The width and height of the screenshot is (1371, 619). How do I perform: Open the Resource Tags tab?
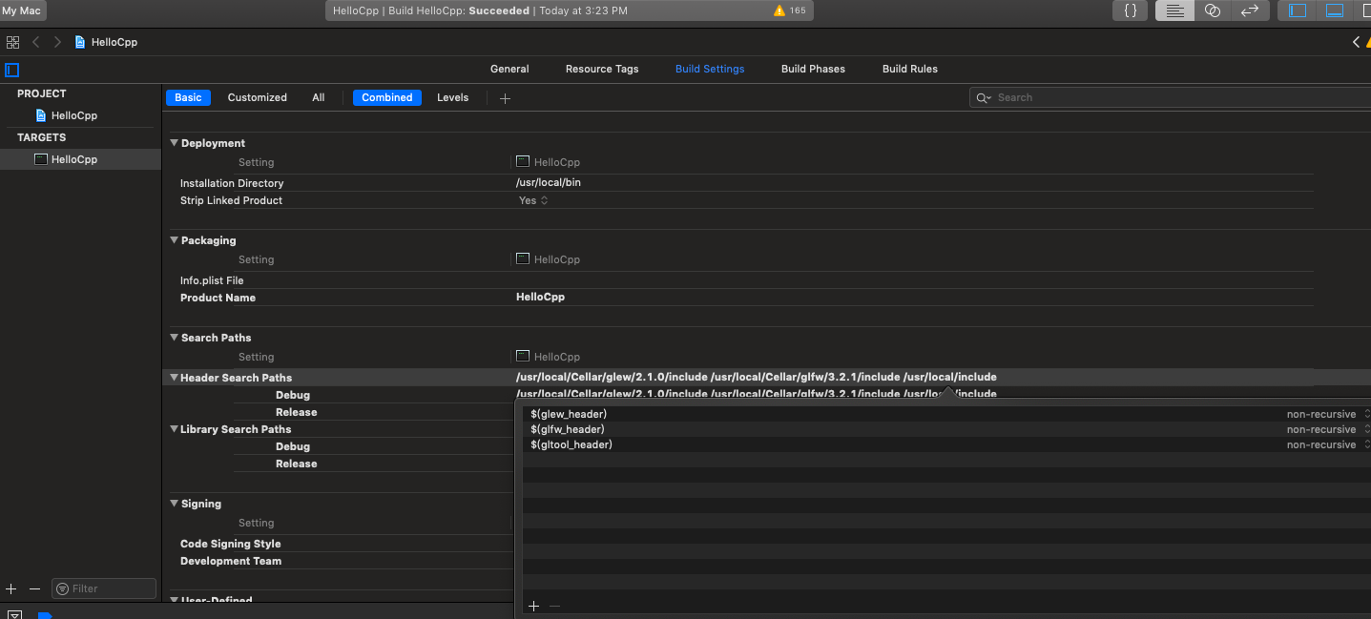(x=602, y=69)
